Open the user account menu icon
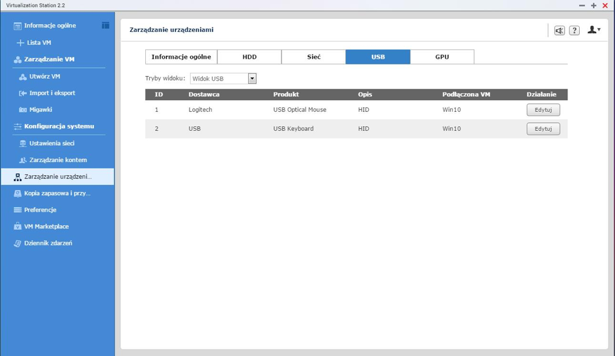The height and width of the screenshot is (356, 615). [593, 30]
